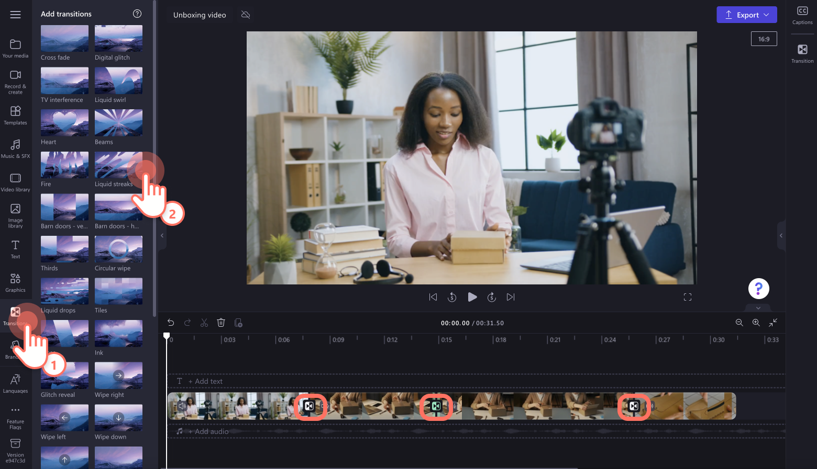This screenshot has width=817, height=469.
Task: Open the Your media tab
Action: coord(16,48)
